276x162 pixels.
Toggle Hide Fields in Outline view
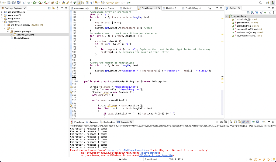(256, 13)
